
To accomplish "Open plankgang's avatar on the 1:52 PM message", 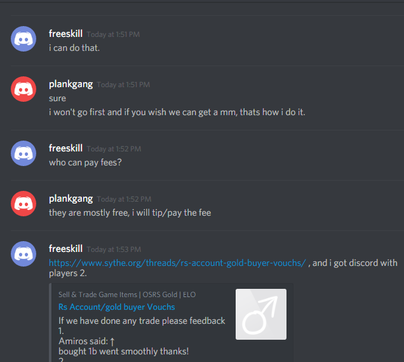I will tap(24, 204).
